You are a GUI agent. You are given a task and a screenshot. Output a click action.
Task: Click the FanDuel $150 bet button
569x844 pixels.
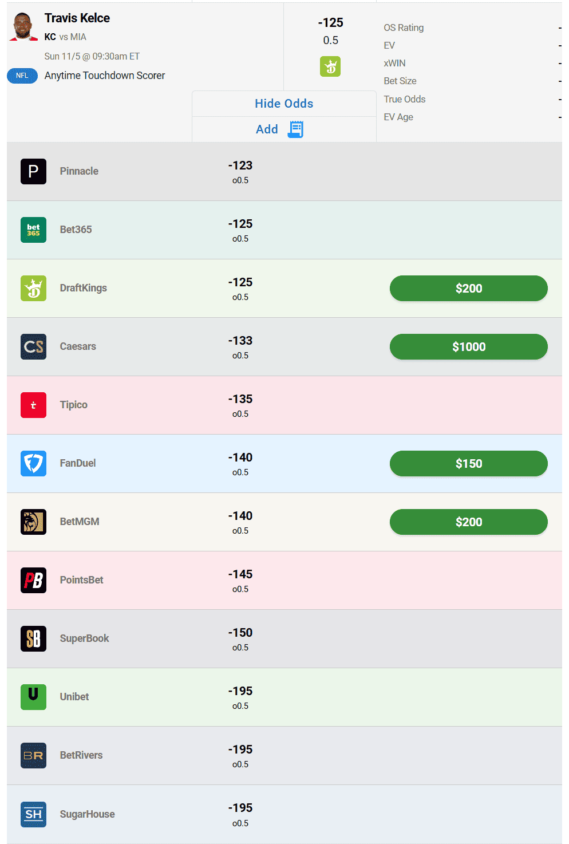(x=468, y=463)
